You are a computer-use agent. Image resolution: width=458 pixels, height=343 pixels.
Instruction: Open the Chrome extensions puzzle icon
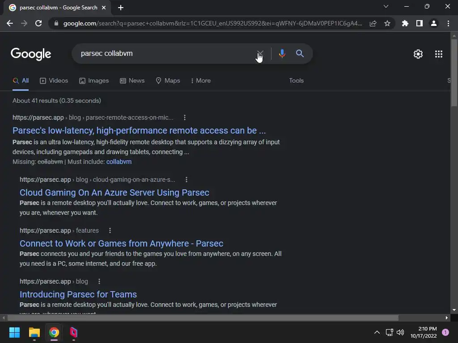pyautogui.click(x=405, y=23)
